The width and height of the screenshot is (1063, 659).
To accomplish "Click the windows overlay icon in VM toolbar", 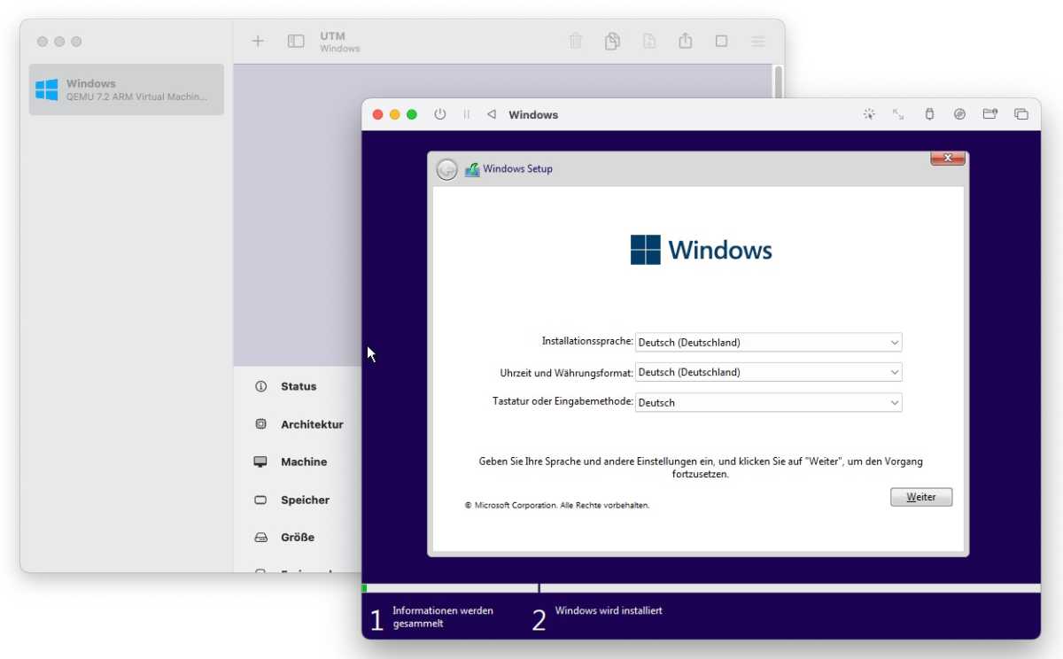I will click(x=1021, y=114).
